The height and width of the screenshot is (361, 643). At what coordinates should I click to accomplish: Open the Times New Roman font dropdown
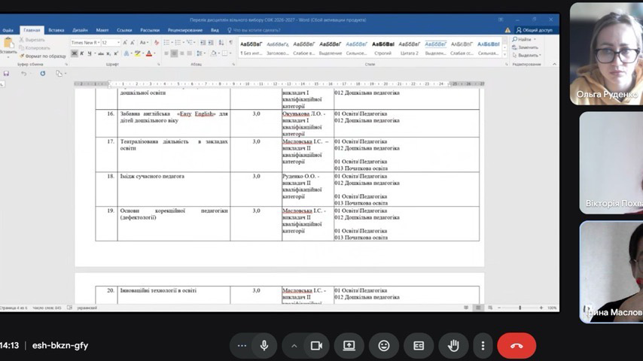[84, 43]
